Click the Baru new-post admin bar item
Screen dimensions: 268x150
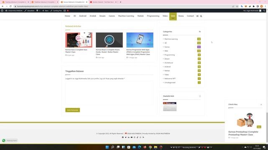(x=45, y=10)
